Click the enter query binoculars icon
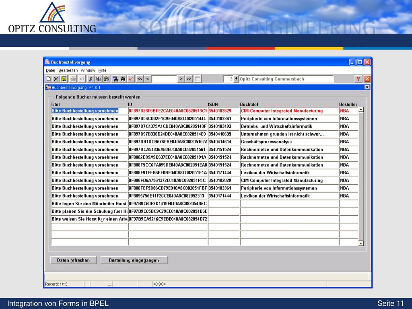Screen dimensions: 412x309 click(115, 79)
